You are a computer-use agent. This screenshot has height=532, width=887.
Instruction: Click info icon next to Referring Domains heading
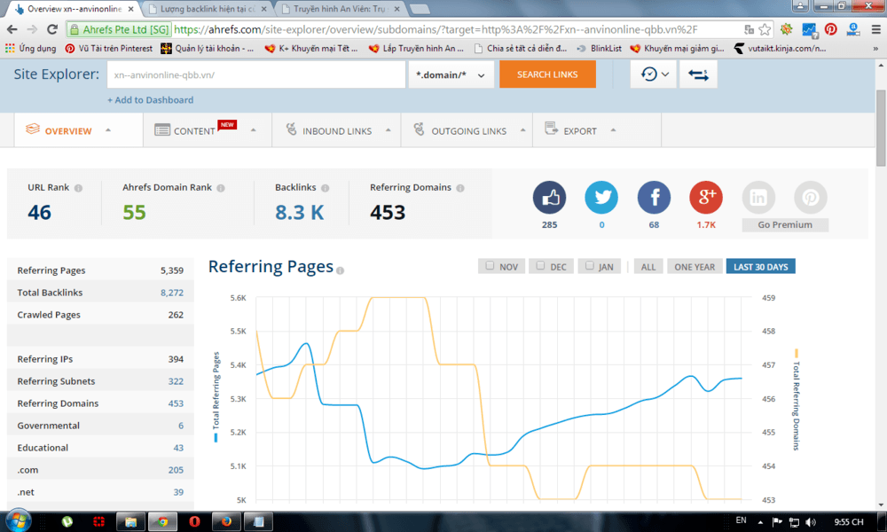tap(460, 188)
